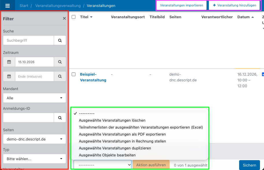
Task: Click Aktion ausführen button
Action: pyautogui.click(x=151, y=165)
